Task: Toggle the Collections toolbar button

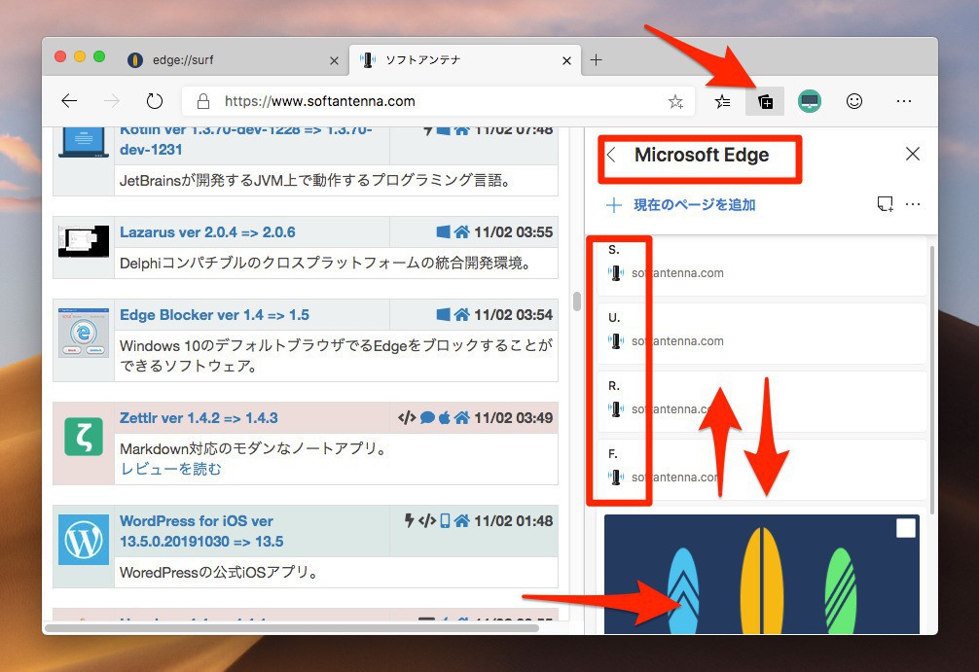Action: 765,101
